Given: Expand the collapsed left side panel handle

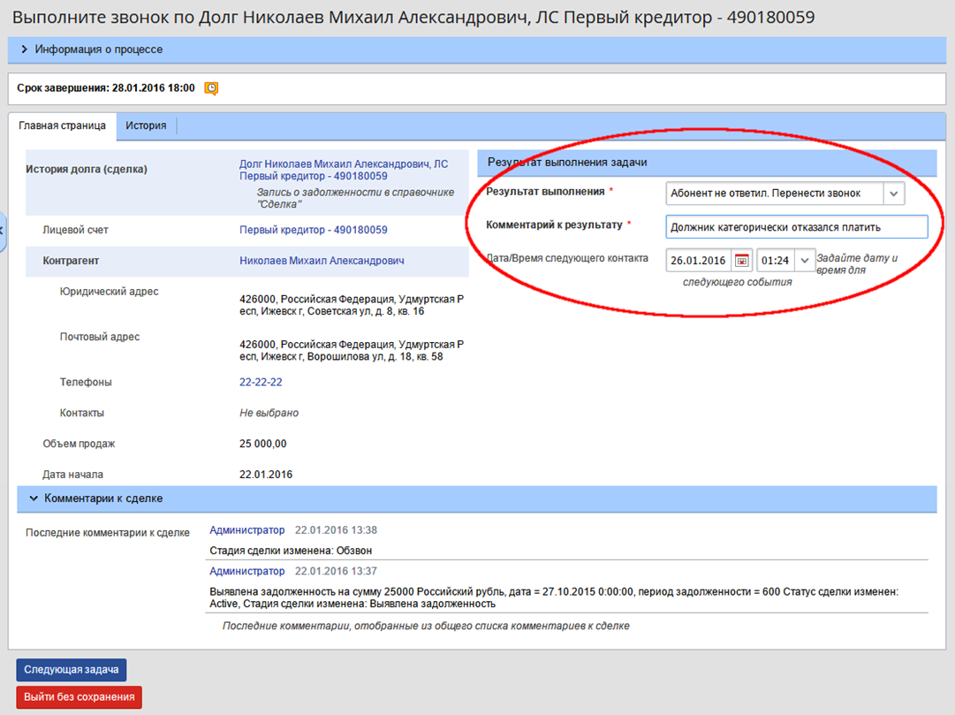Looking at the screenshot, I should (x=3, y=230).
